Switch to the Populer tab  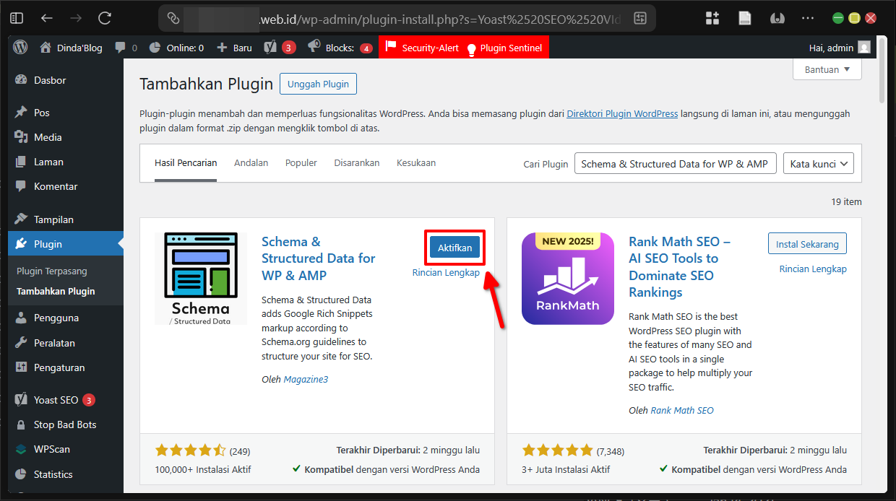(x=301, y=163)
